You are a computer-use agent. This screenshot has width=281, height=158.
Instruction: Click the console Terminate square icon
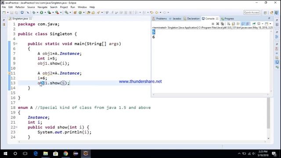click(213, 24)
